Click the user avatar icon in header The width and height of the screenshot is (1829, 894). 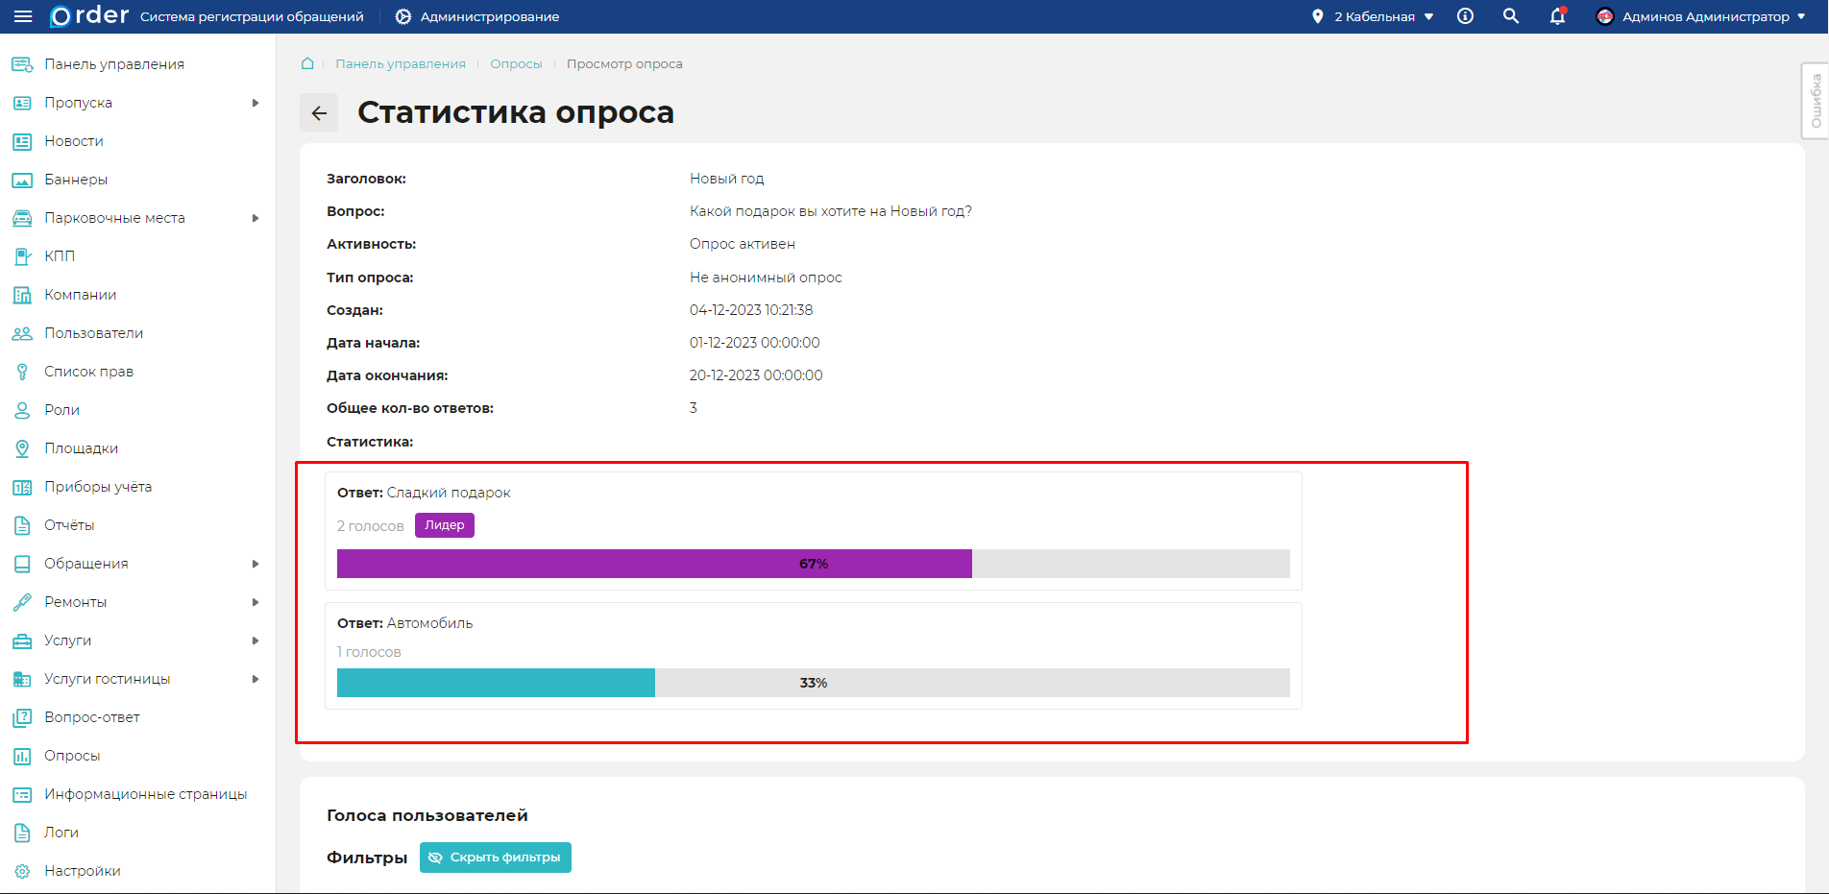[1604, 16]
